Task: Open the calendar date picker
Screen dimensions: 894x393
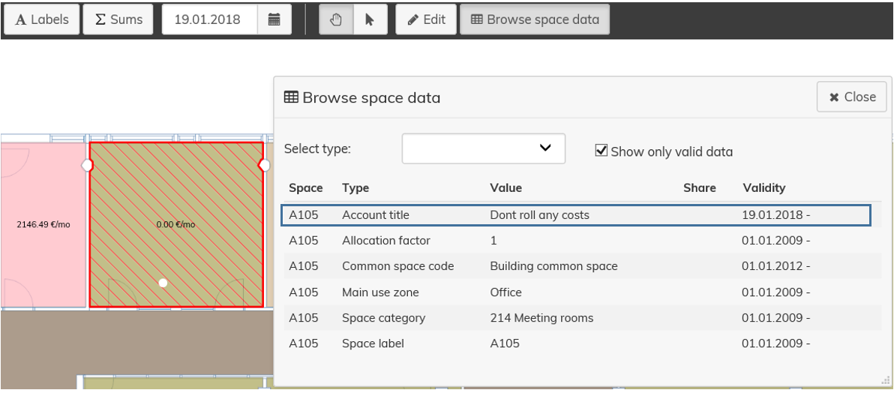Action: [274, 19]
